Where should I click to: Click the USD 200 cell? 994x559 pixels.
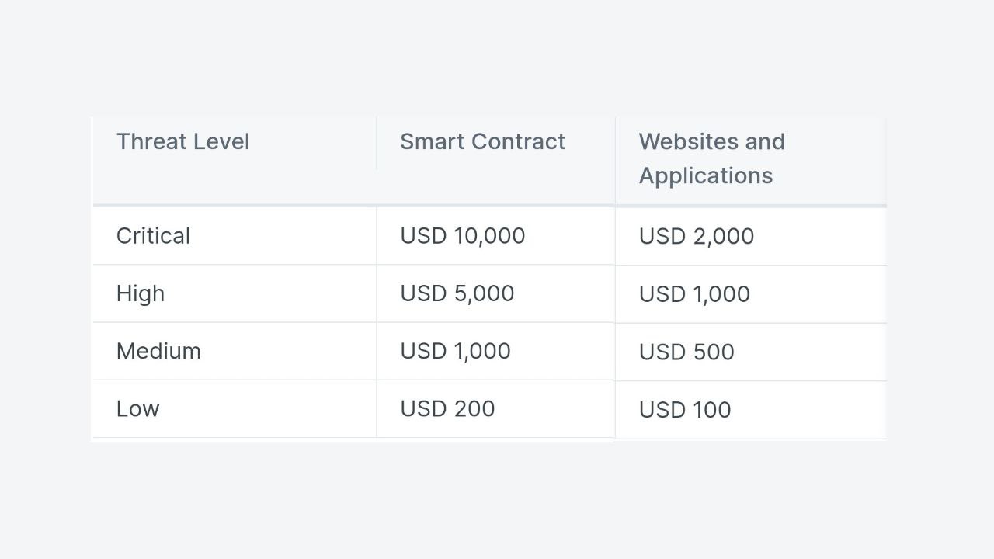coord(495,408)
